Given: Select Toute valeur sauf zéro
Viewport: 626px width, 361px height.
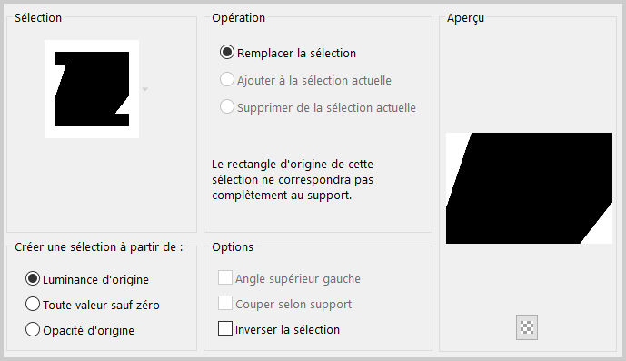Looking at the screenshot, I should (33, 305).
